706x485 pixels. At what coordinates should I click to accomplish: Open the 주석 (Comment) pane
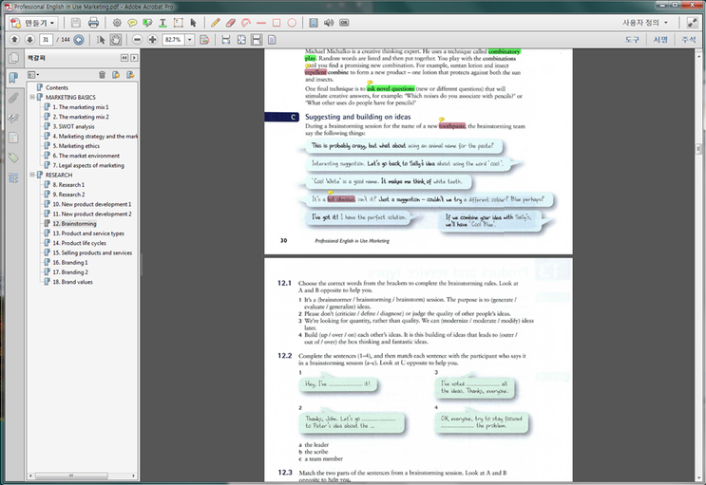689,40
